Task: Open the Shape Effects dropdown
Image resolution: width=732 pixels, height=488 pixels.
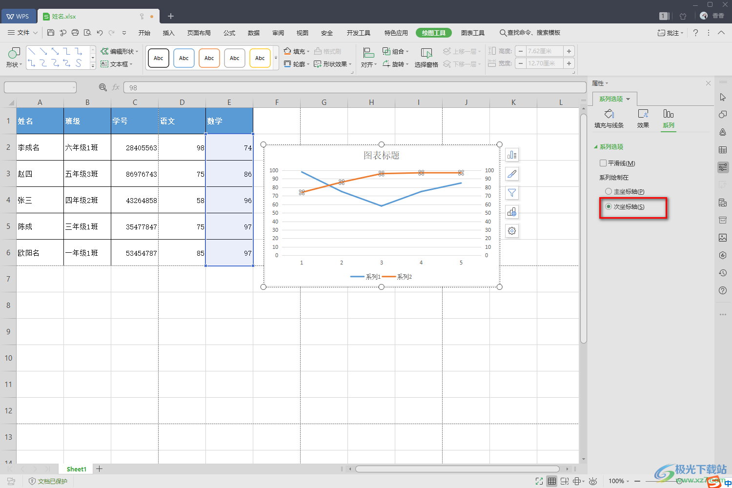Action: coord(332,64)
